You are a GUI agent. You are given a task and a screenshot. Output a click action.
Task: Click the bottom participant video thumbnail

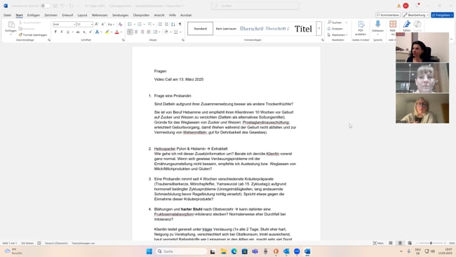[x=422, y=108]
